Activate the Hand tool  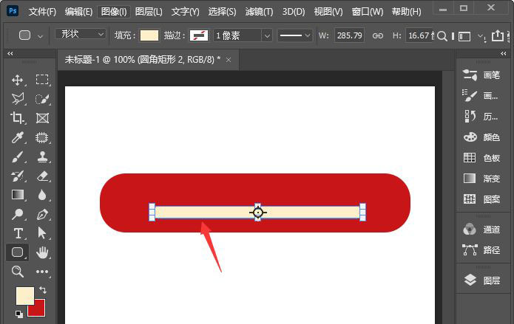43,252
